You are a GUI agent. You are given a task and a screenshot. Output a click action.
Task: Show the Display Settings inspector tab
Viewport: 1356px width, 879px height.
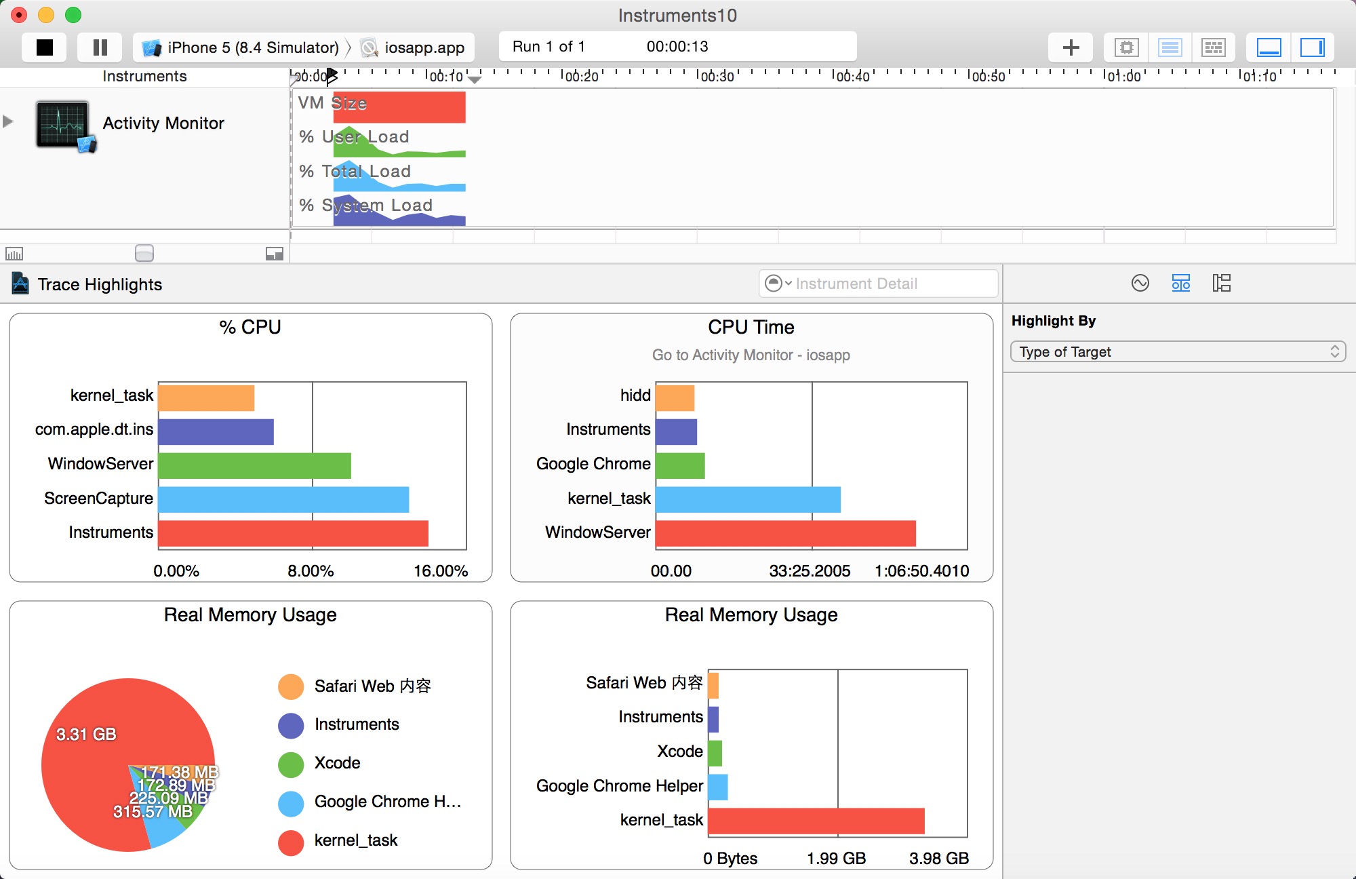tap(1181, 283)
